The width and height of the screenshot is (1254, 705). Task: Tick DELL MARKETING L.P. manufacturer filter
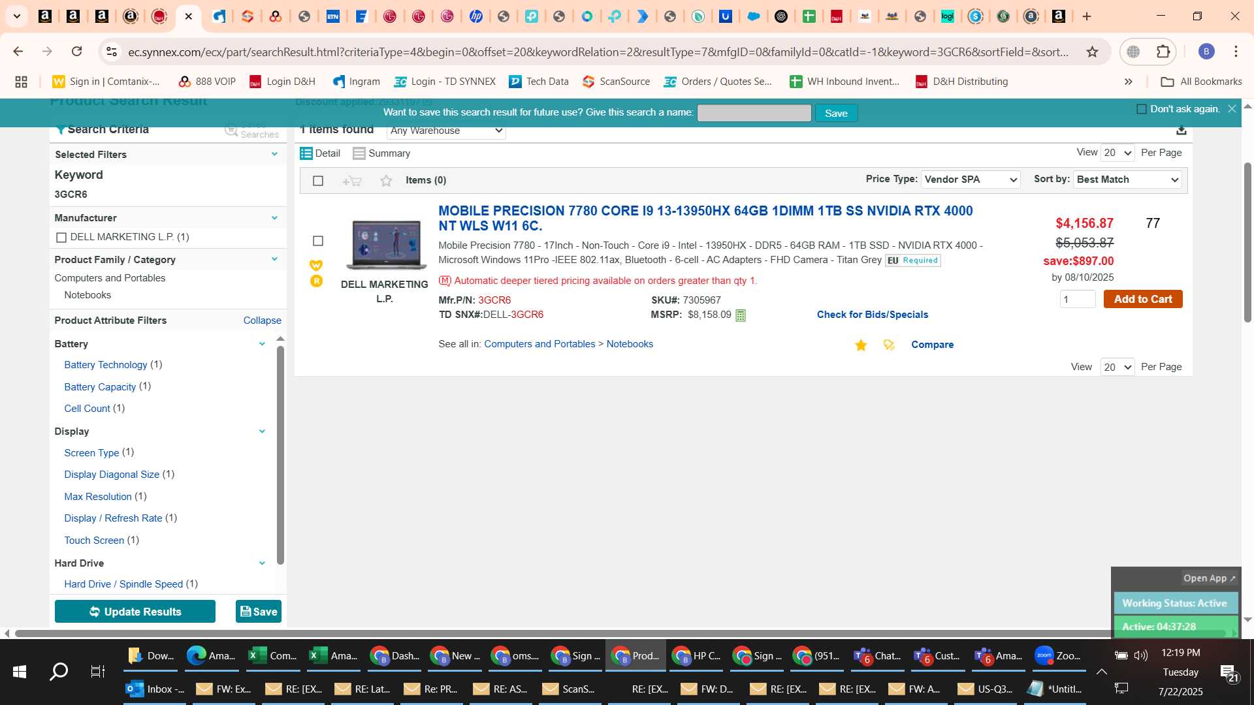click(x=61, y=238)
